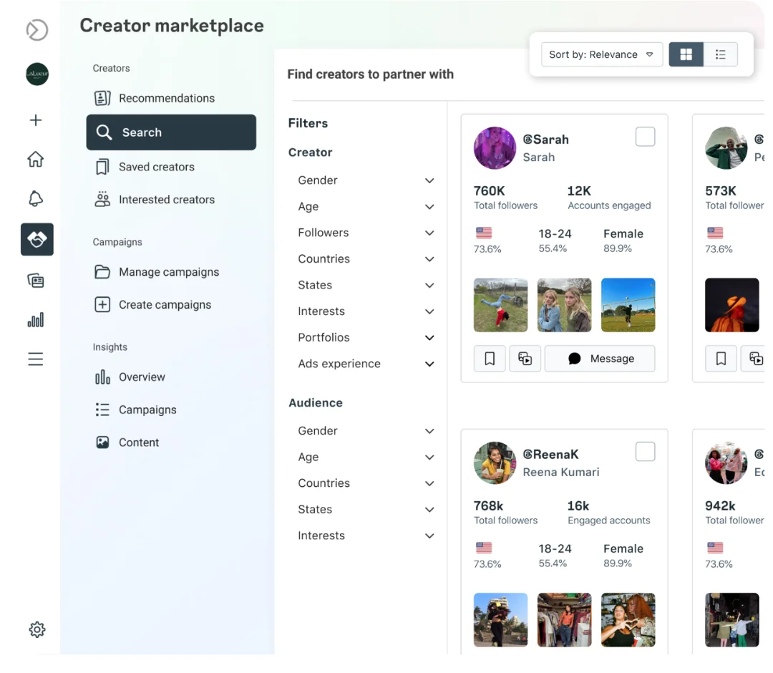Image resolution: width=773 pixels, height=673 pixels.
Task: Select Search in sidebar
Action: coord(171,132)
